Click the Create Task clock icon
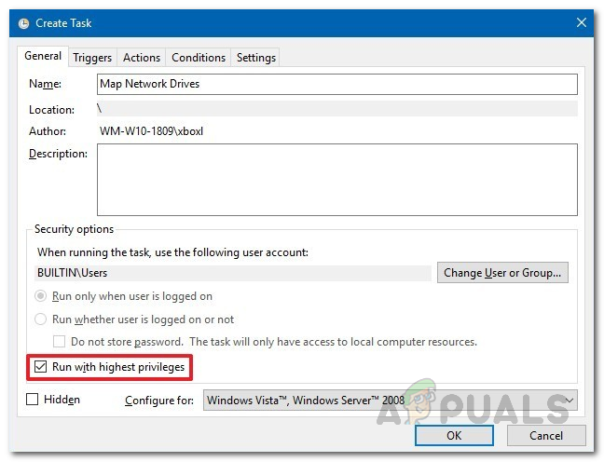 23,23
